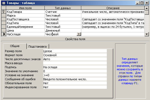Image resolution: width=150 pixels, height=100 pixels.
Task: Click the scroll down arrow of field list
Action: (147, 34)
